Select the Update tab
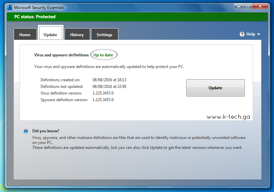 (51, 34)
